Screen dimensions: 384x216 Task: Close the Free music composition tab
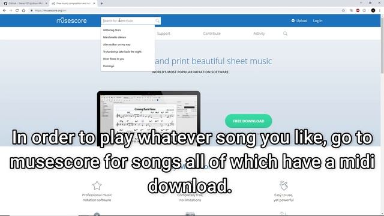tap(94, 4)
